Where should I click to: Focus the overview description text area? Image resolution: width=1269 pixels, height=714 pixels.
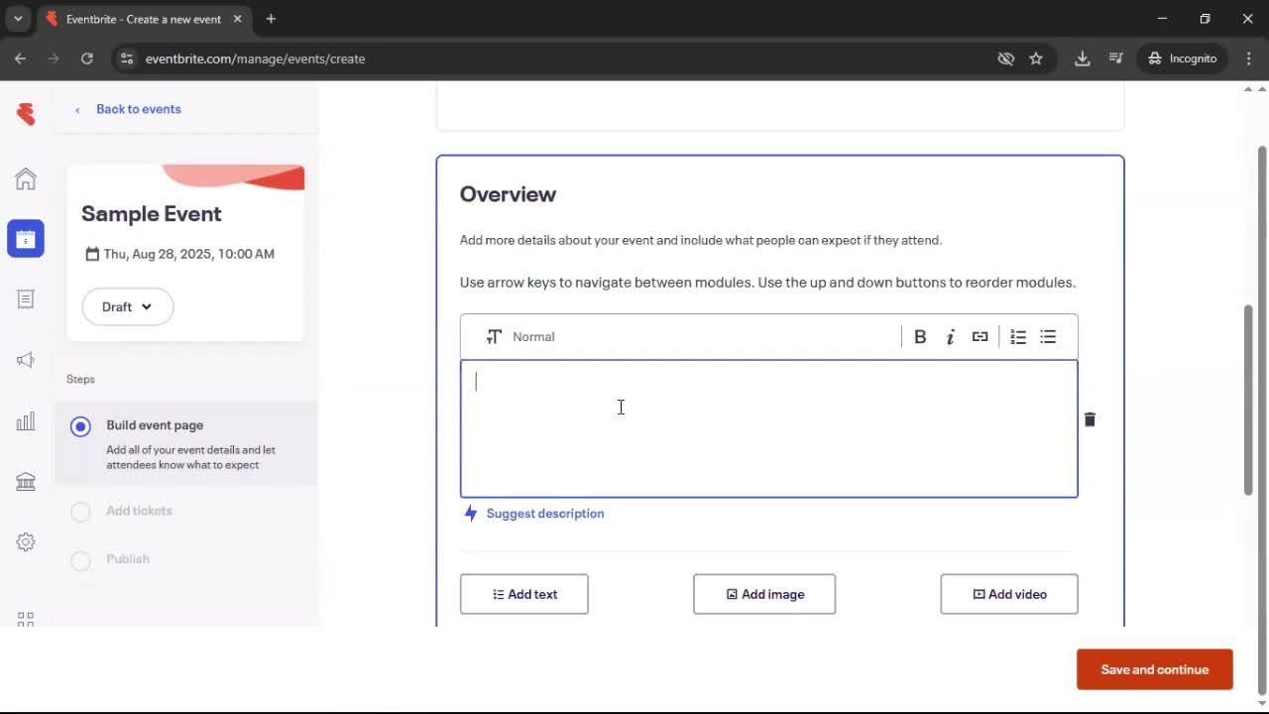coord(769,428)
